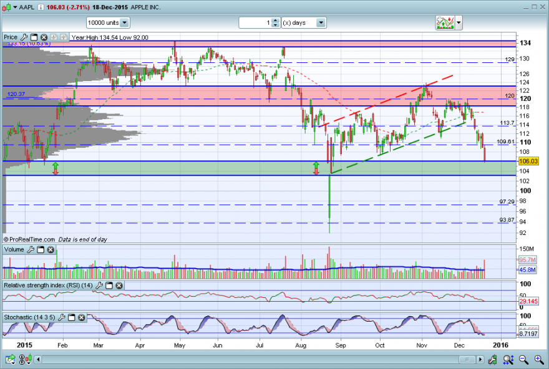Click the 93.87 level label

(507, 219)
